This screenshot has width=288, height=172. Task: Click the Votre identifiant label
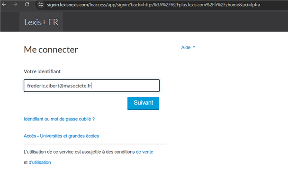(x=42, y=71)
